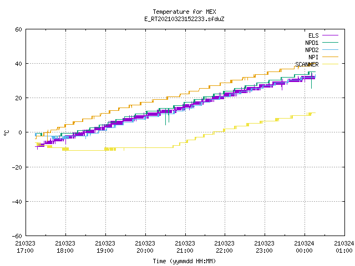Click the 'Time (yymmdd HH:MM)' axis title

[184, 261]
